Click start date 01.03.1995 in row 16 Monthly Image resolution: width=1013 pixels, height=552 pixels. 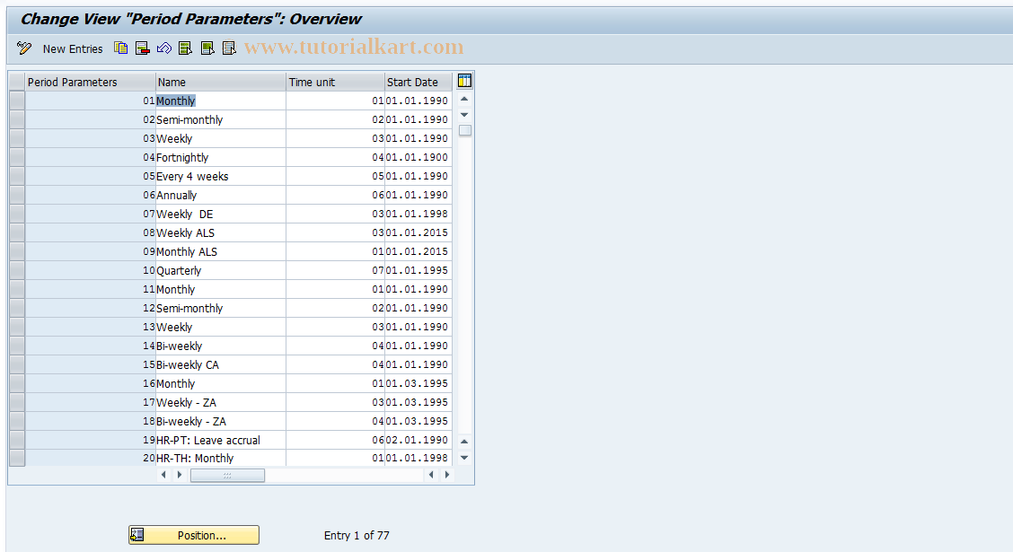(418, 383)
